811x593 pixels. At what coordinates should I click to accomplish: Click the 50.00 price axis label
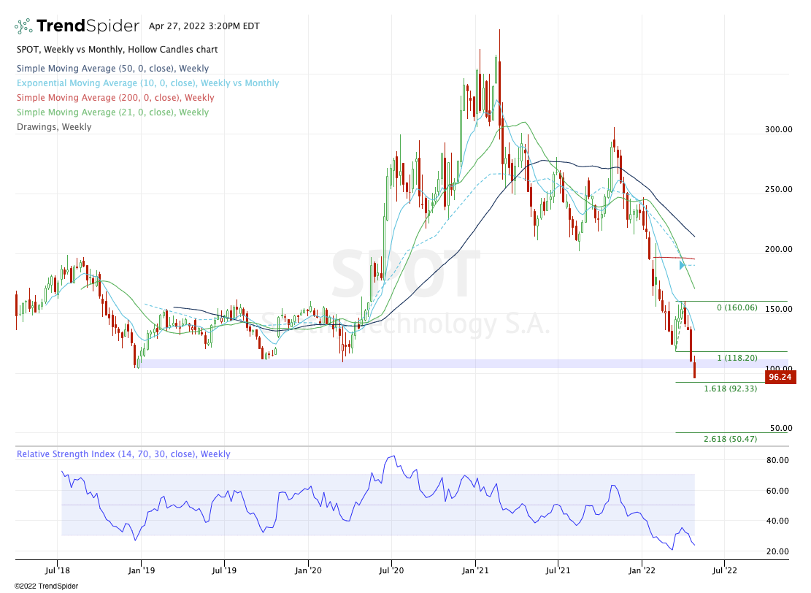pos(781,428)
